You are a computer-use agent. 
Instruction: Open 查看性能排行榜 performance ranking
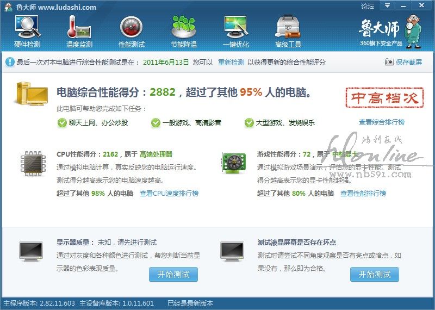tap(363, 194)
